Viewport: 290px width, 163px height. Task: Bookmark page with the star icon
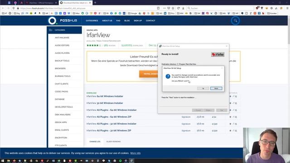(x=173, y=8)
